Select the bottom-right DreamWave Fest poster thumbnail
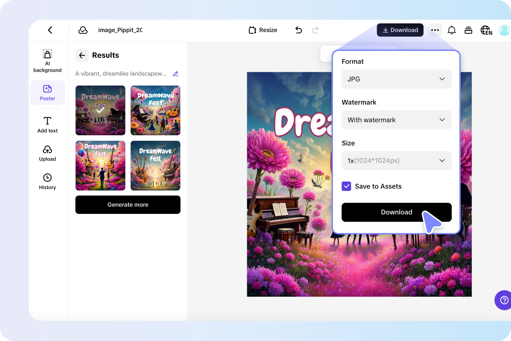Viewport: 511px width, 341px height. pos(155,166)
